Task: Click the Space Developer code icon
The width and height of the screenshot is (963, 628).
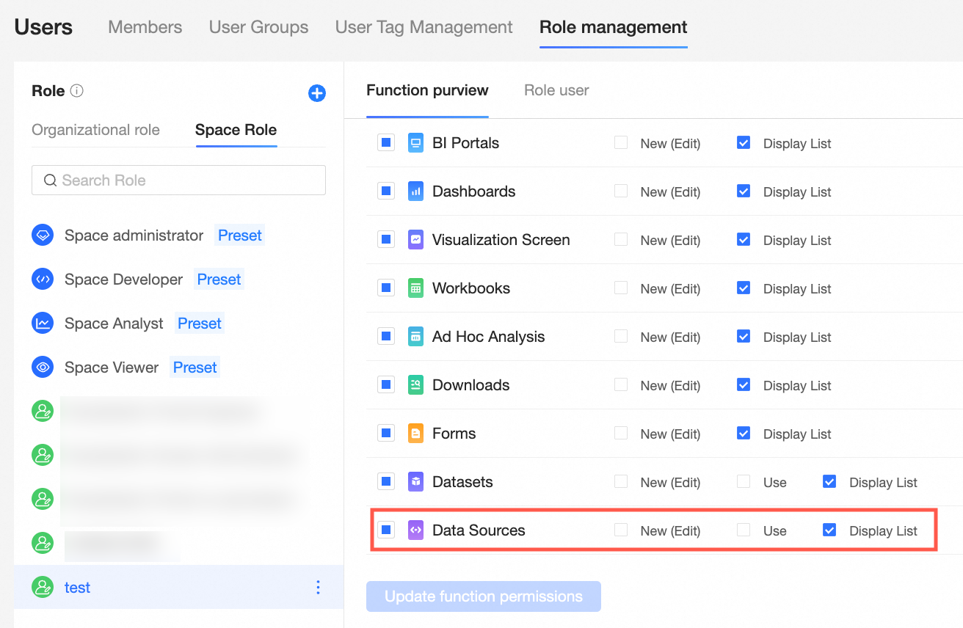Action: pyautogui.click(x=43, y=280)
